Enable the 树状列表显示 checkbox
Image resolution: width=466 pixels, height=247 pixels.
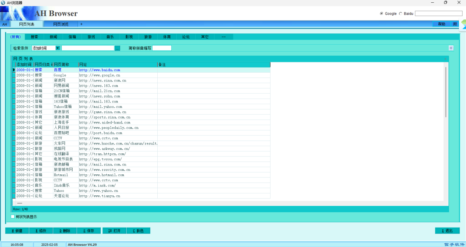13,217
